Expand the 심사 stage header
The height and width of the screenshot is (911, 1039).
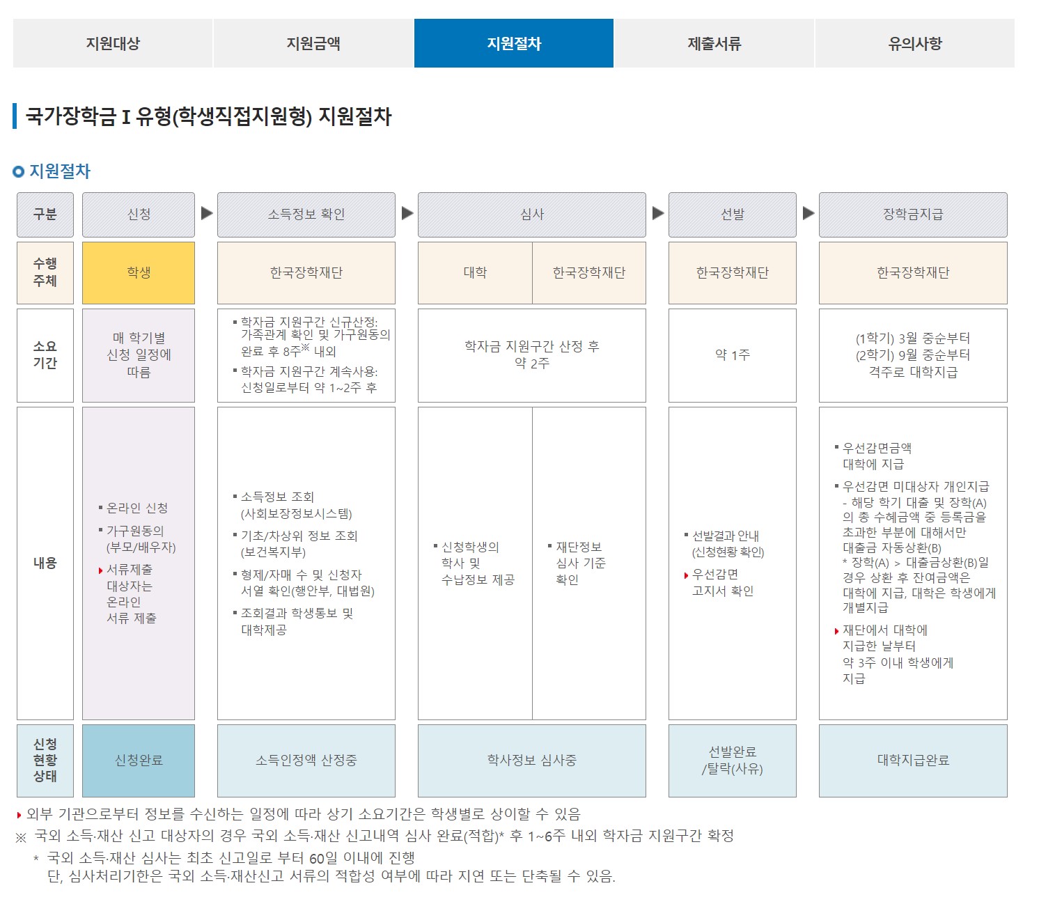533,215
